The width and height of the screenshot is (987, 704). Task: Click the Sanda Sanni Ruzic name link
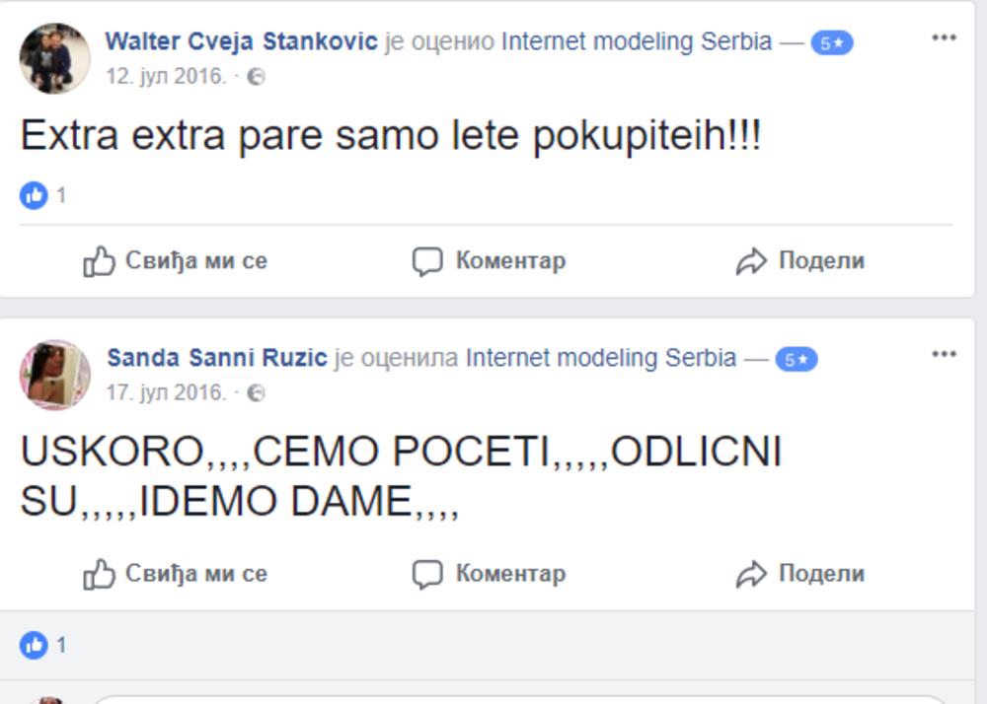coord(216,358)
